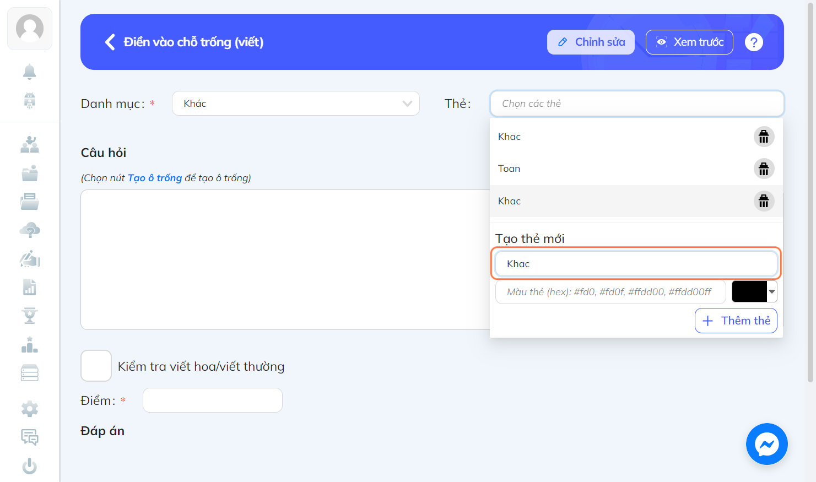Go back using the header left chevron
The width and height of the screenshot is (816, 482).
coord(110,42)
